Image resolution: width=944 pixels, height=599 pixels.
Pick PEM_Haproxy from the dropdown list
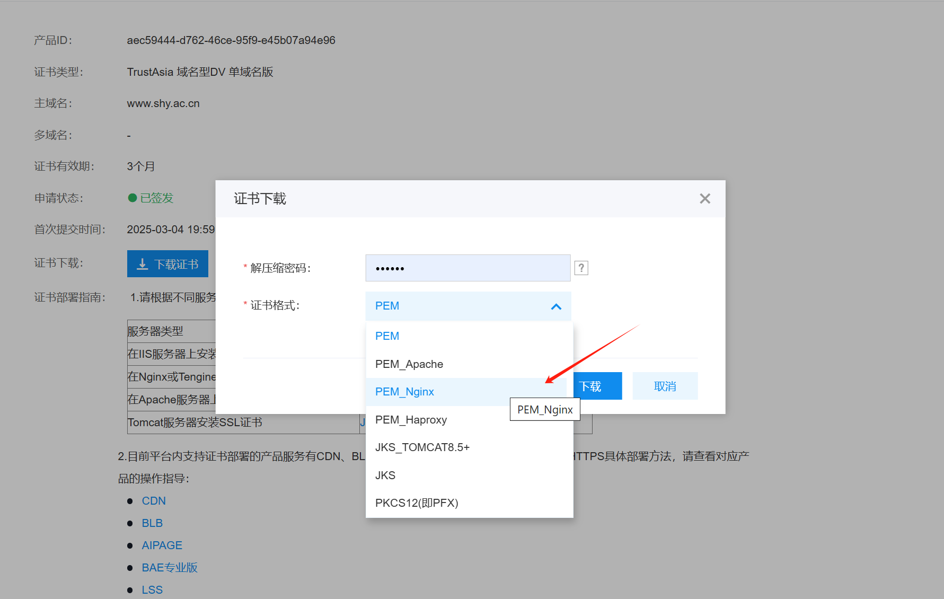(x=411, y=420)
